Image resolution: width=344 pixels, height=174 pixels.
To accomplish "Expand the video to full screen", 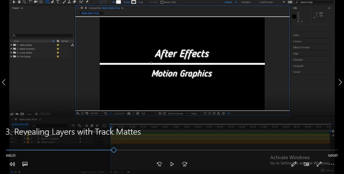I will [x=319, y=164].
